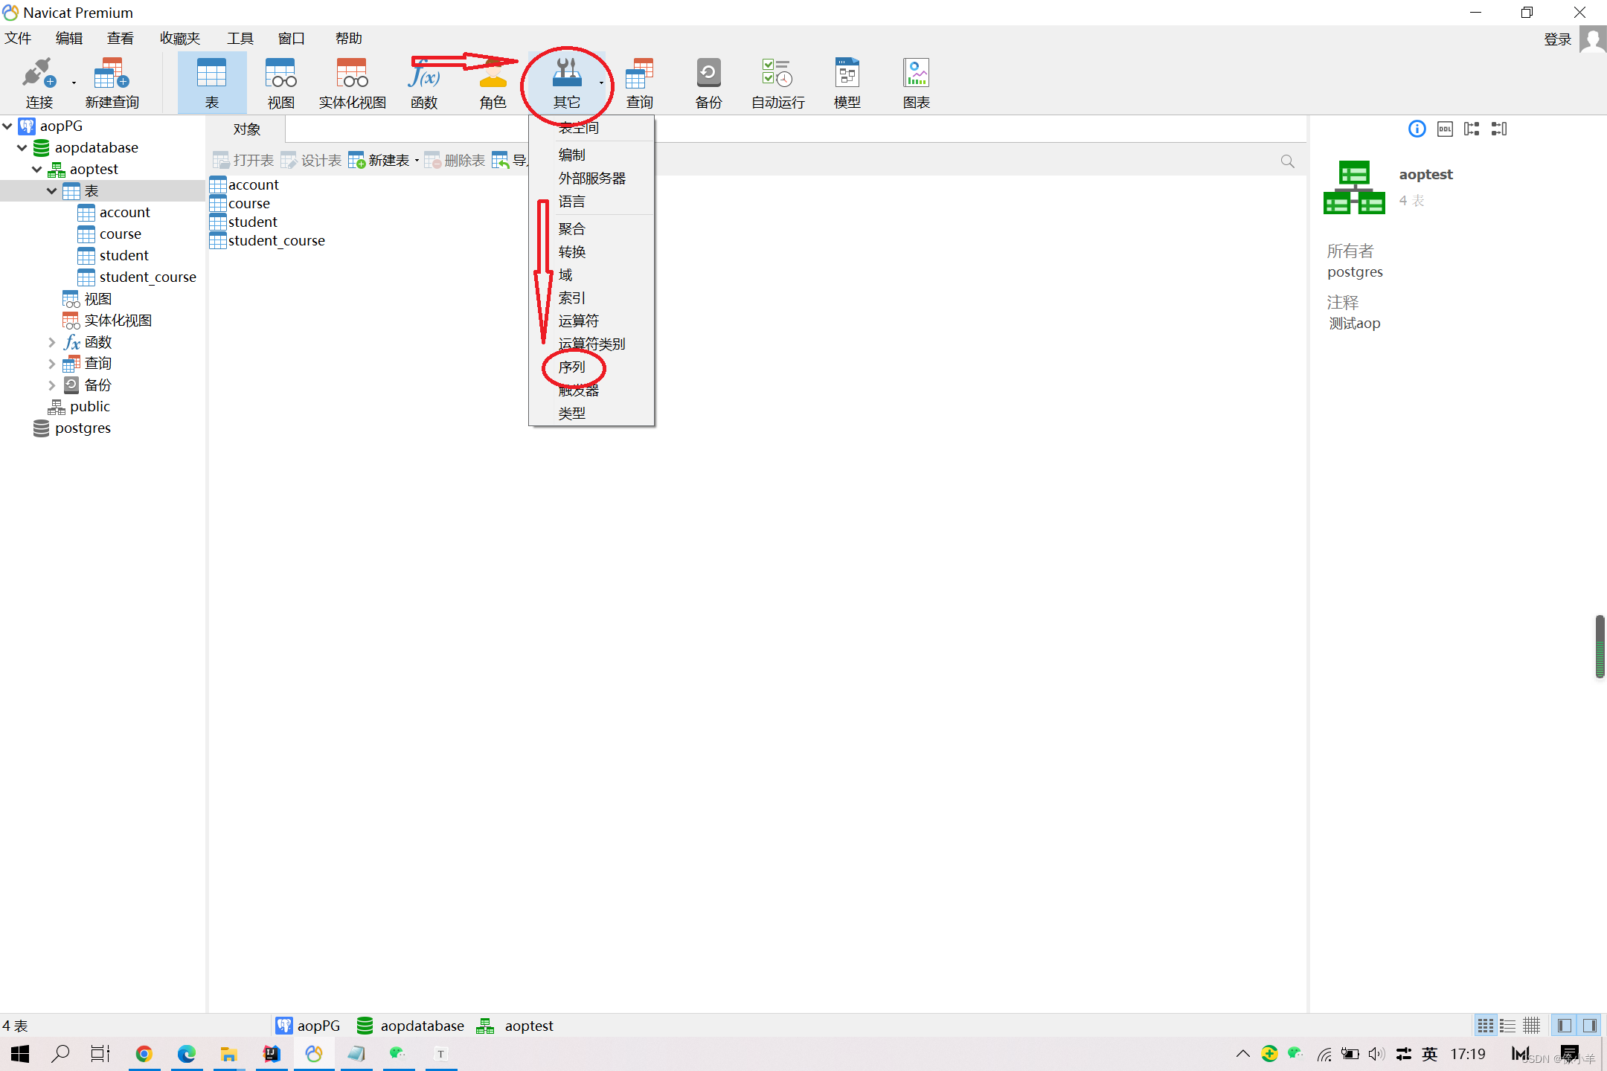Toggle the left navigation pane visibility button
This screenshot has width=1607, height=1071.
pyautogui.click(x=1565, y=1026)
